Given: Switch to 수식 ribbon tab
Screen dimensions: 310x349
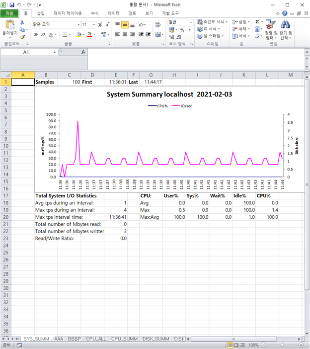Looking at the screenshot, I should coord(95,13).
